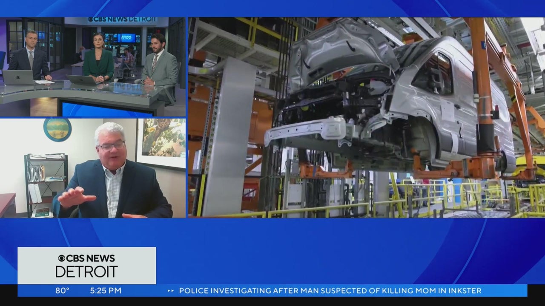Screen dimensions: 545x306
Task: Click the DETROIT text in the logo box
Action: click(x=86, y=272)
